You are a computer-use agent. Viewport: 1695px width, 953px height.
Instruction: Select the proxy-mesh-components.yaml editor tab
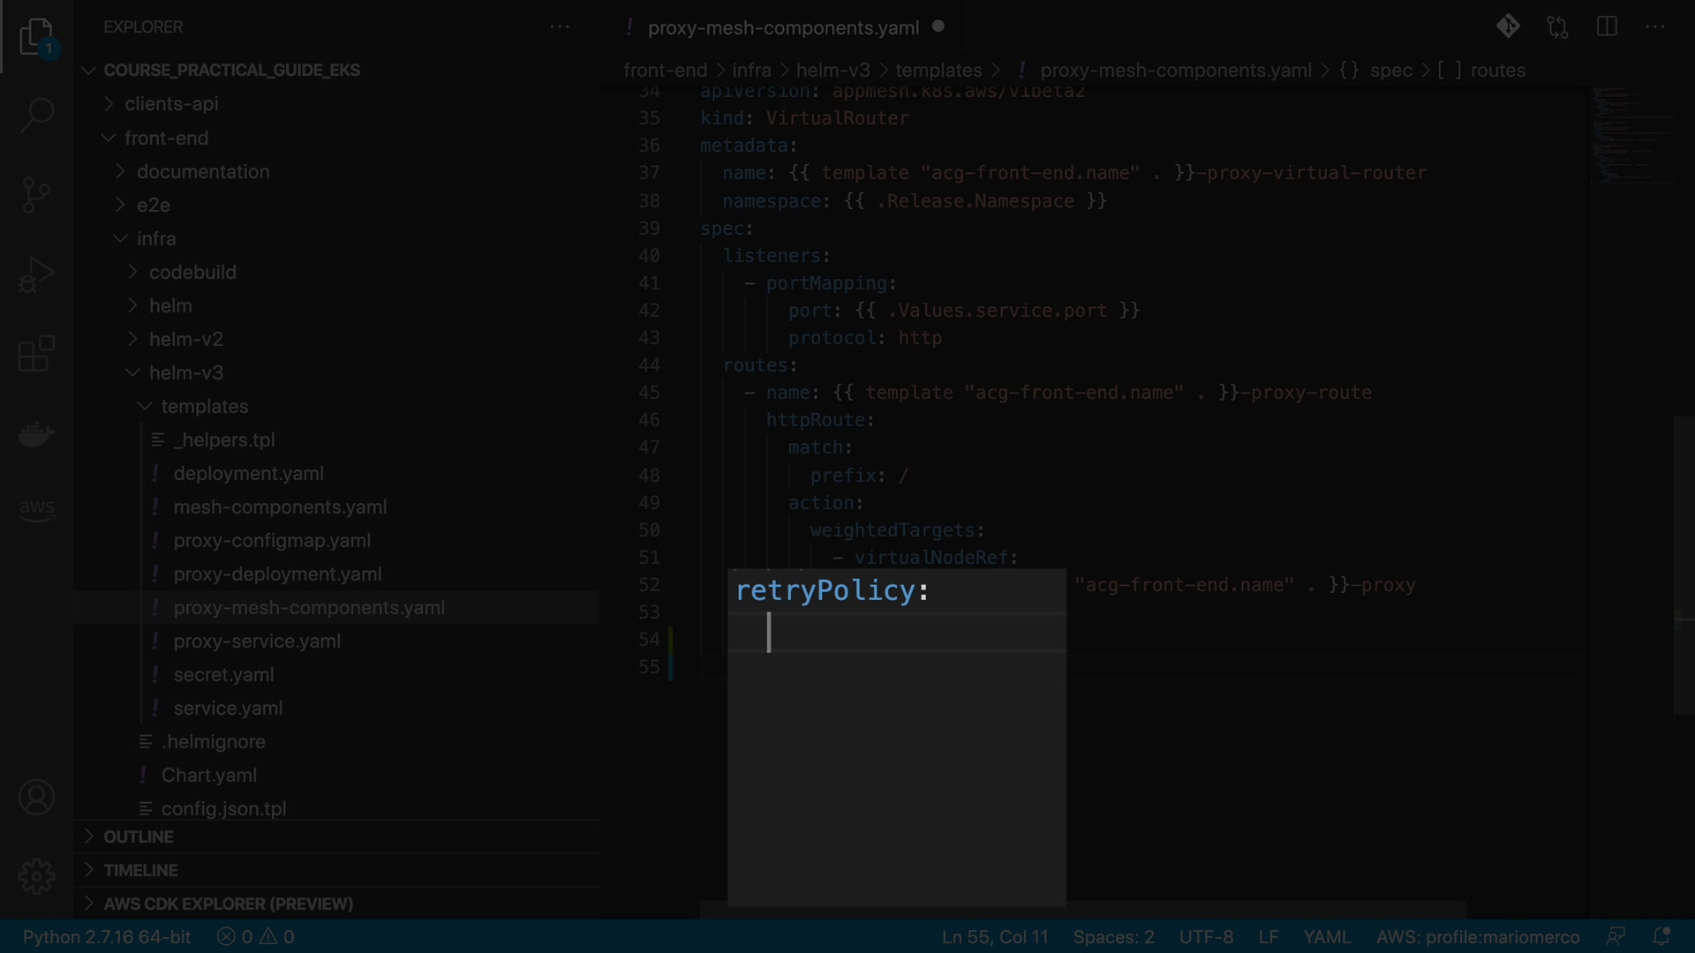pyautogui.click(x=783, y=27)
